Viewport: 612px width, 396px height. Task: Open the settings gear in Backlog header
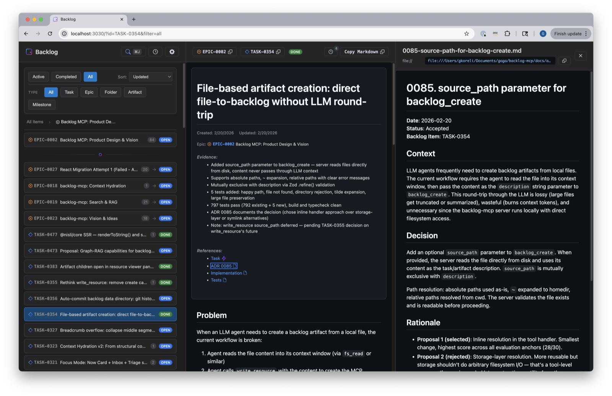coord(172,52)
